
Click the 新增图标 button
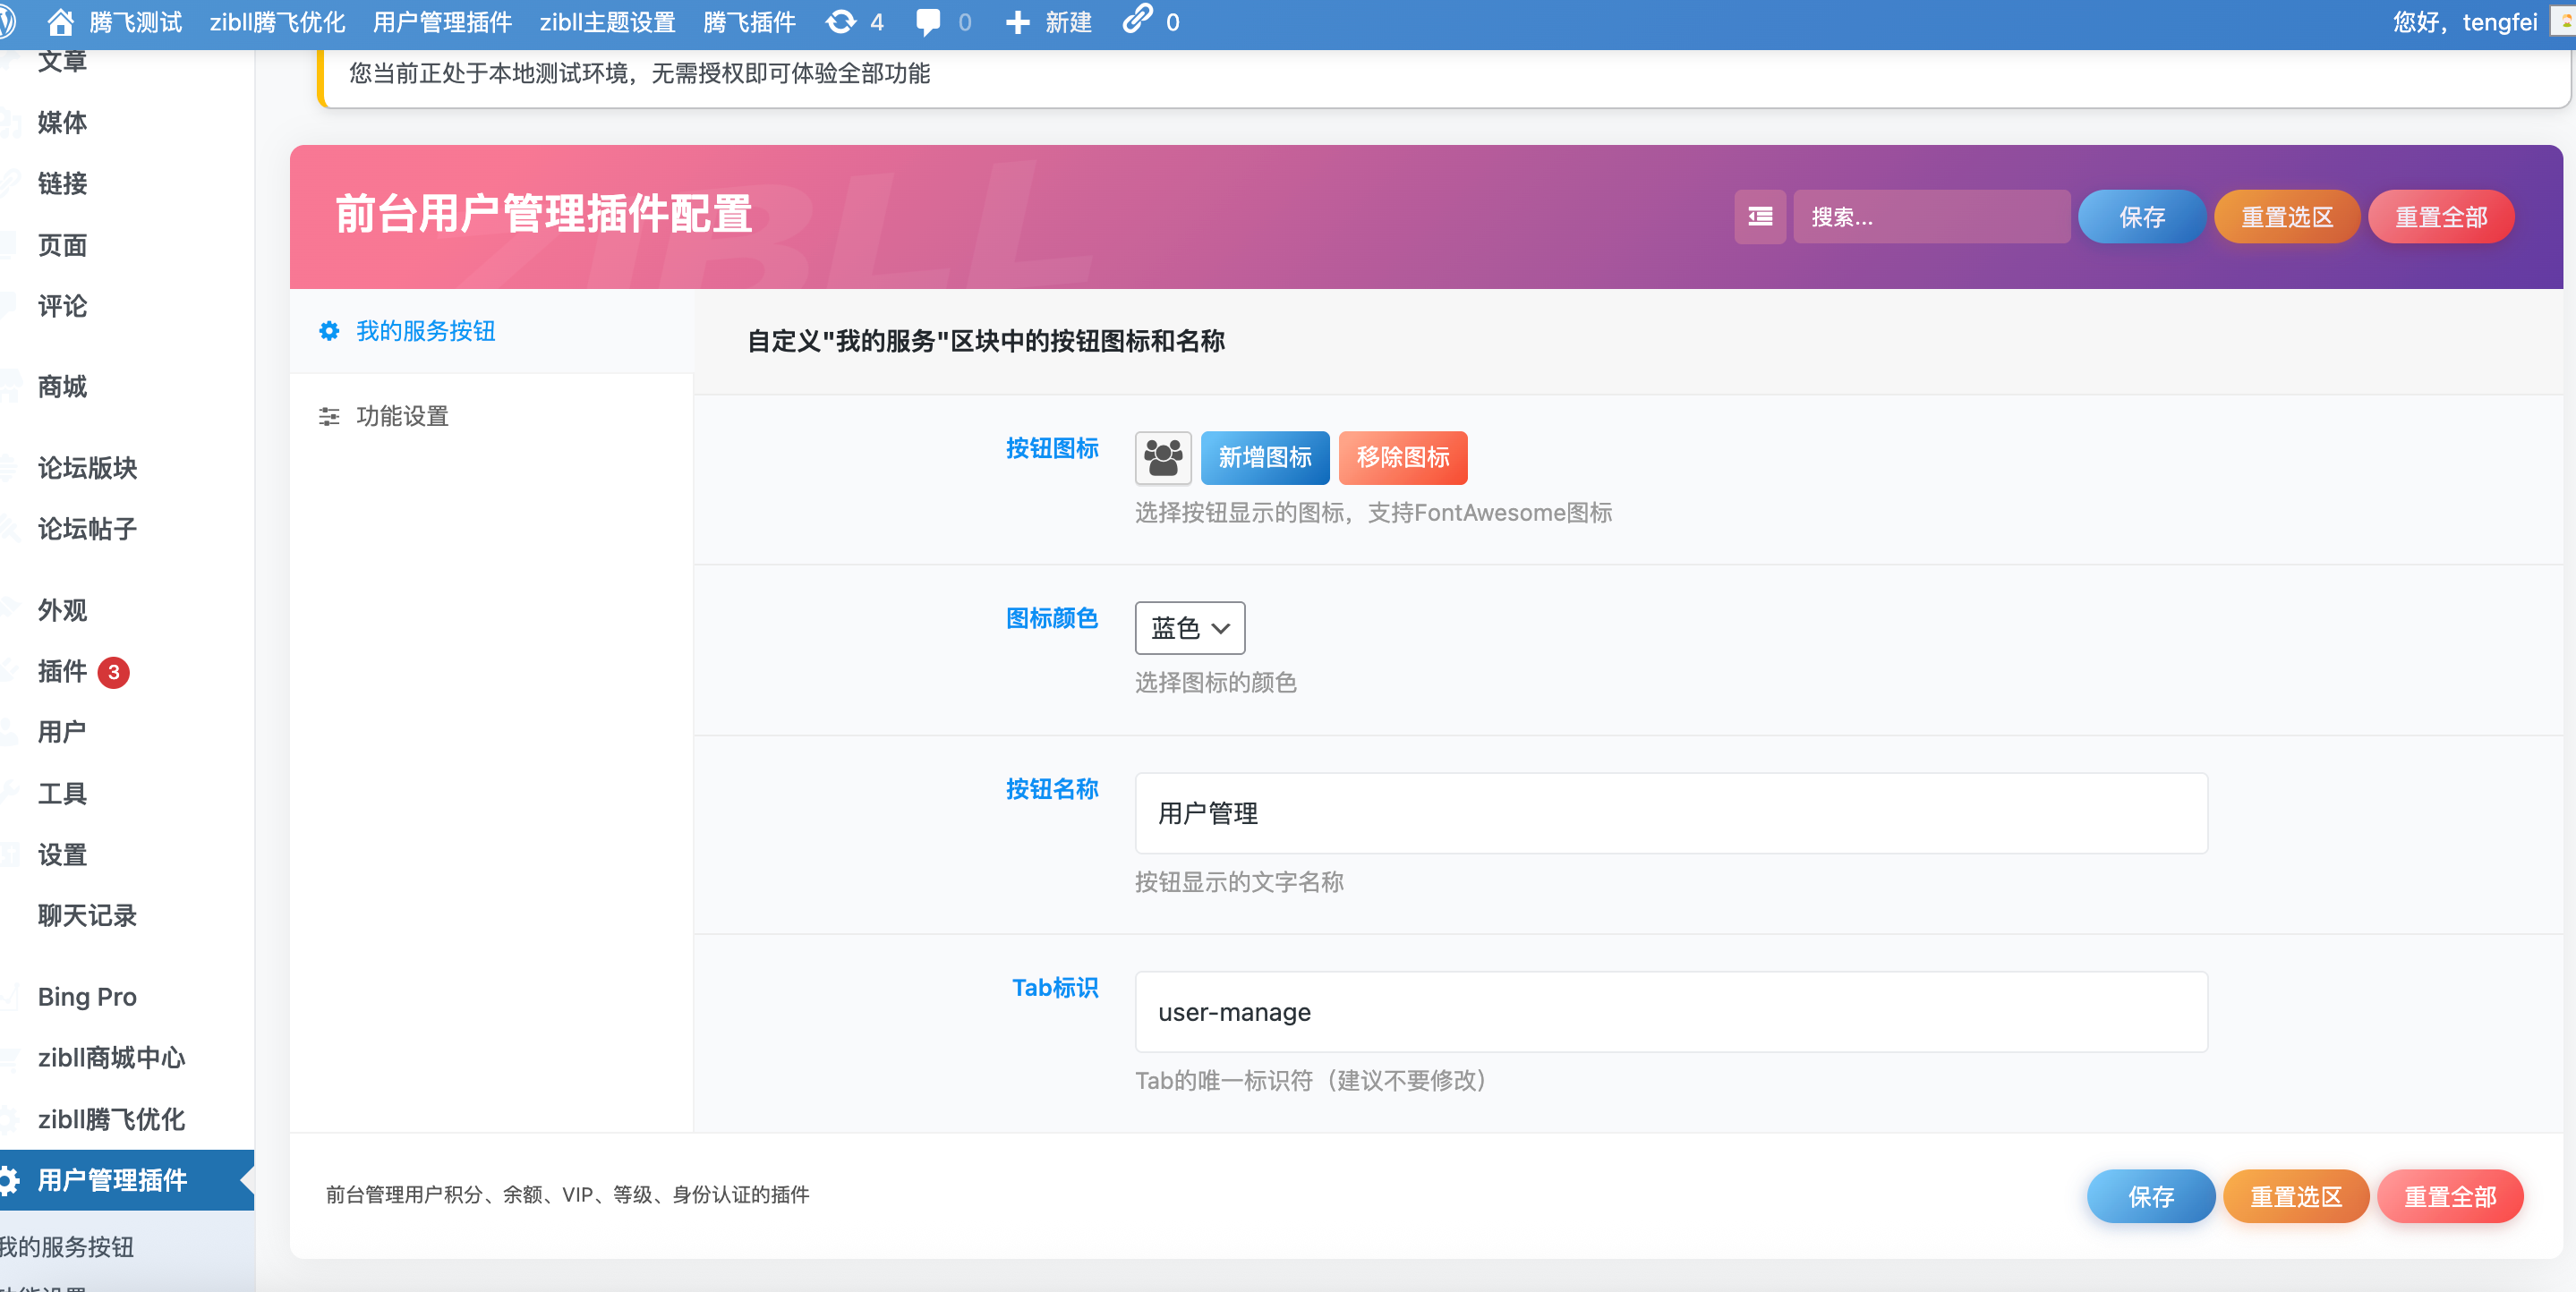[x=1264, y=457]
